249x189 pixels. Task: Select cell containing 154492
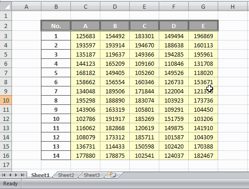click(115, 36)
